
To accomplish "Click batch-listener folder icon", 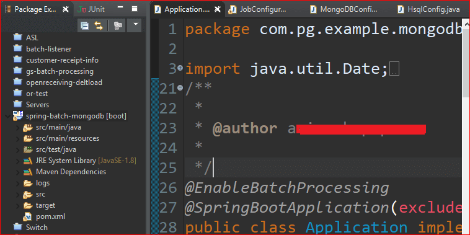I will point(18,48).
